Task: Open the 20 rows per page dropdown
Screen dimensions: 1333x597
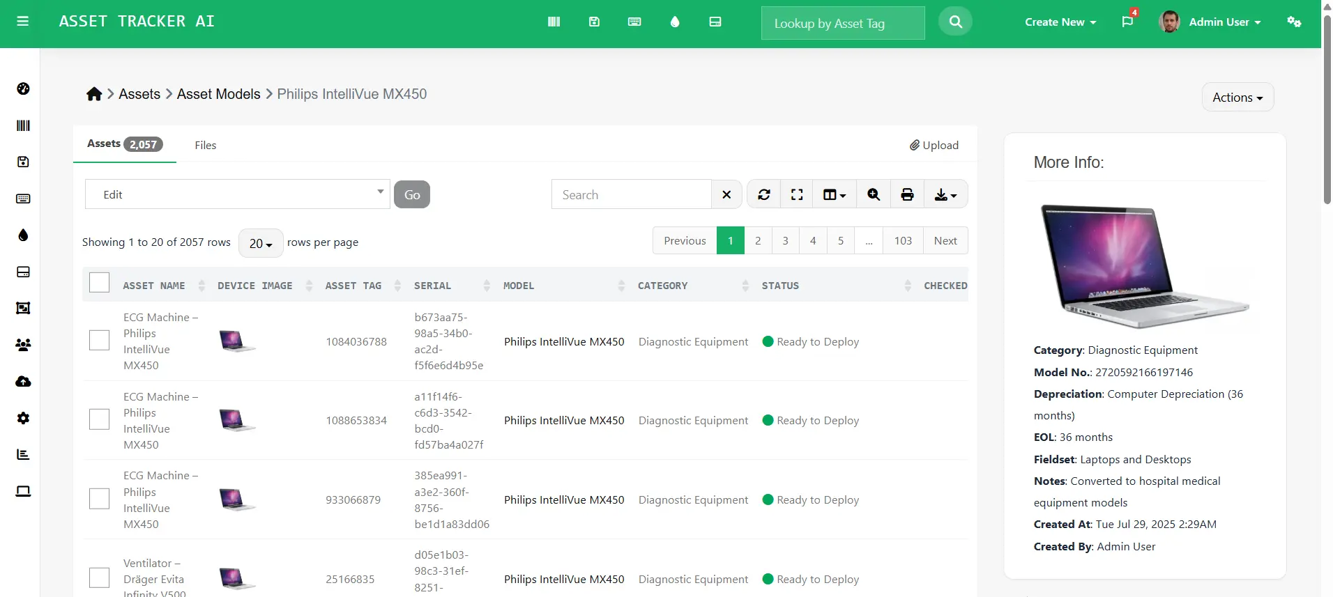Action: tap(261, 243)
